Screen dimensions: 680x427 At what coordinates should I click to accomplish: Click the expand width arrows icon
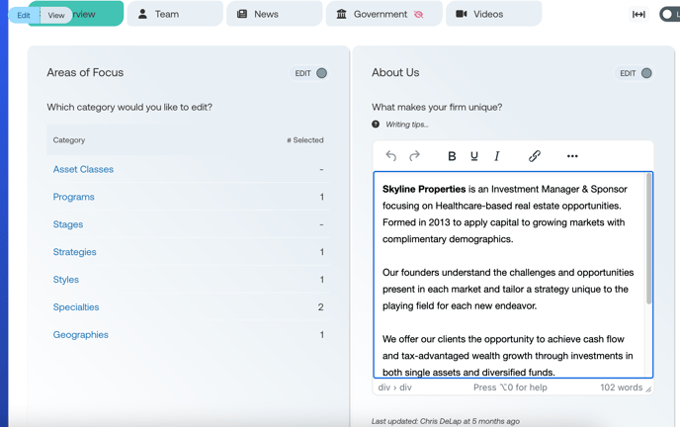(638, 14)
